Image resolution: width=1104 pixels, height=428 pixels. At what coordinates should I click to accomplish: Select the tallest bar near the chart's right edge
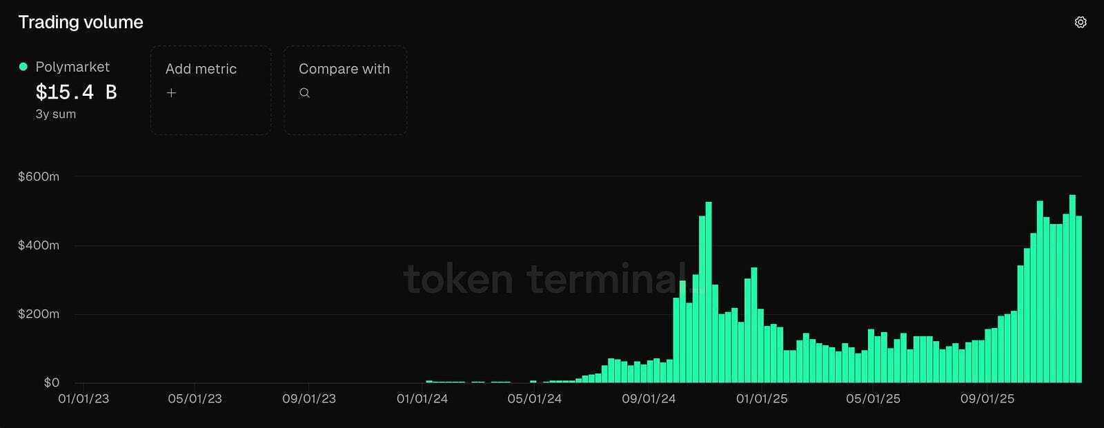(x=1072, y=289)
